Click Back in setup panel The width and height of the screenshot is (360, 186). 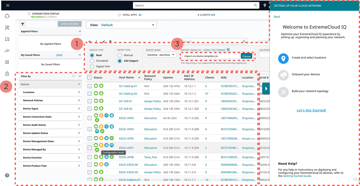click(x=277, y=17)
